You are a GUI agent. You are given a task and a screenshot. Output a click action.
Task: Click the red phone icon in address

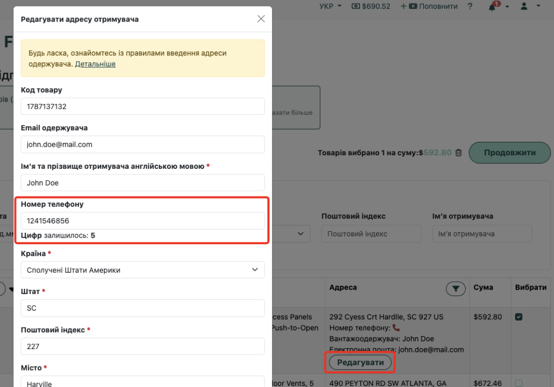click(x=396, y=328)
